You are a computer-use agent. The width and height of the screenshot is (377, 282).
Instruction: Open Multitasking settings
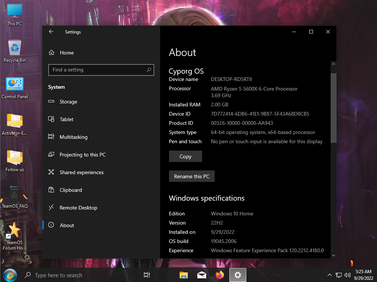[74, 137]
